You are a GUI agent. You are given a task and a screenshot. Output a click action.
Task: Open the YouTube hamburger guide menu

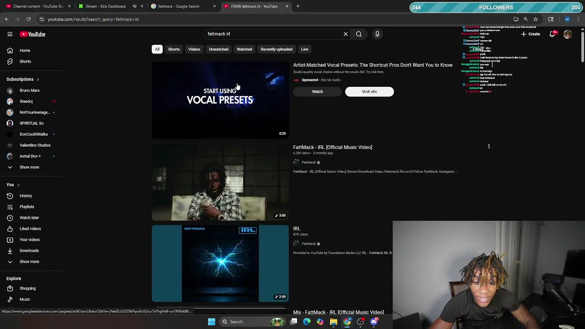[x=10, y=34]
